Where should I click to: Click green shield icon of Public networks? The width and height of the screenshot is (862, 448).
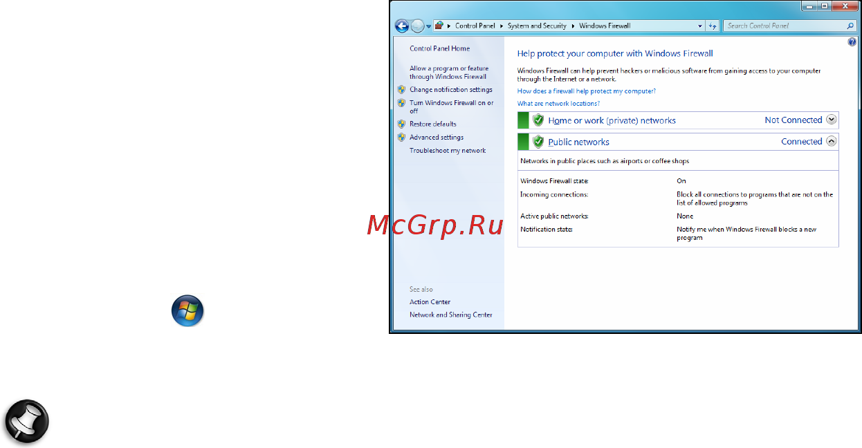538,142
